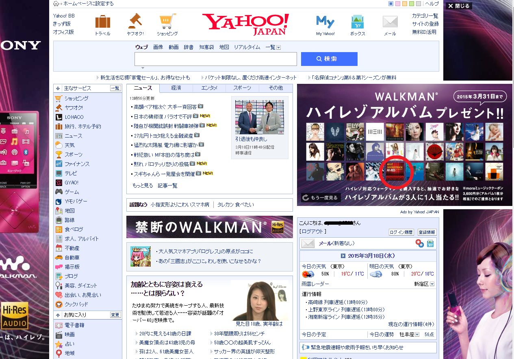Open the もっと見る news link

[143, 186]
